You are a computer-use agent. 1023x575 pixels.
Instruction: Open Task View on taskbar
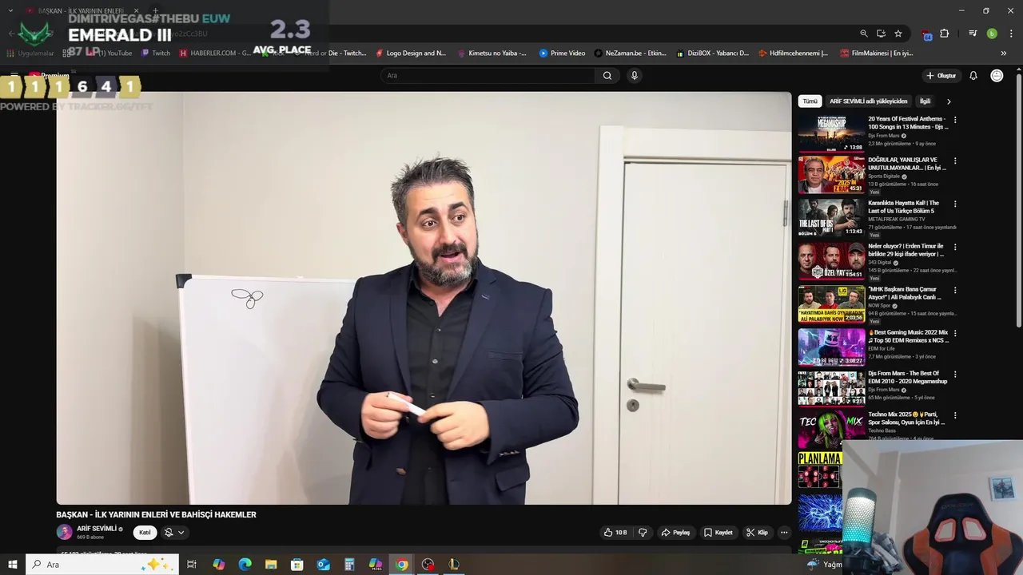192,565
